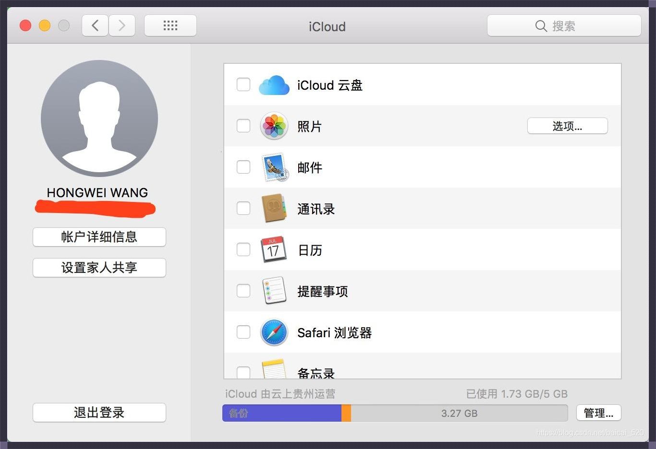
Task: Open 选项... for Photos
Action: tap(567, 126)
